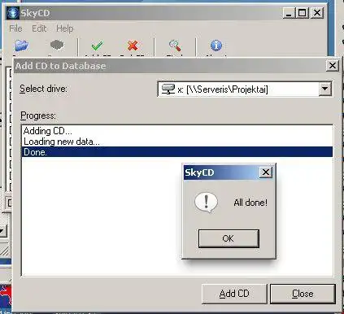
Task: Maximize the SkyCD main window
Action: click(303, 13)
